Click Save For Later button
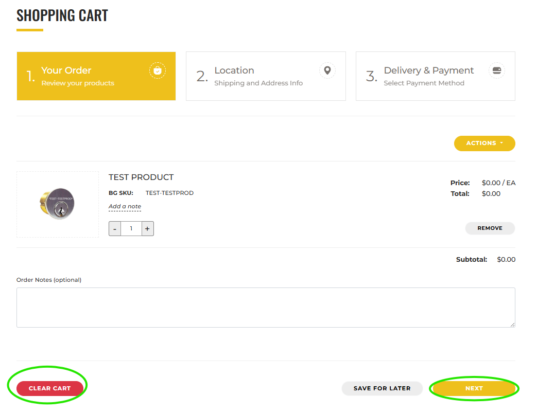The image size is (537, 414). pos(382,388)
